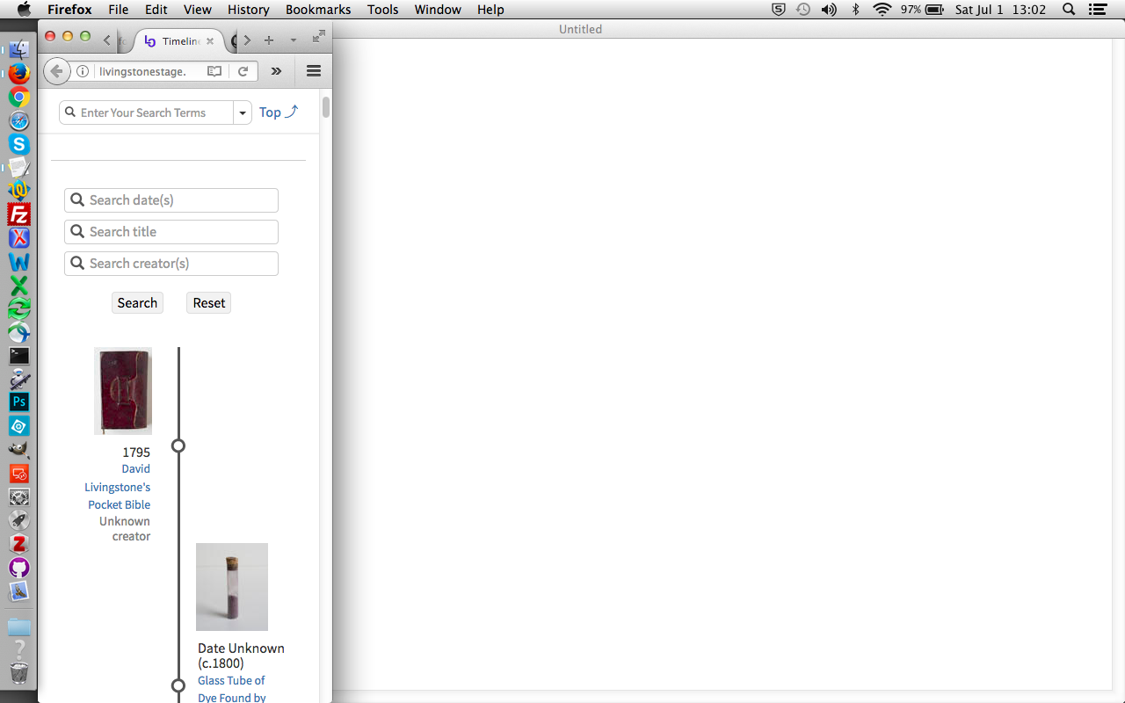Open the Firefox hamburger menu
The height and width of the screenshot is (703, 1125).
click(314, 71)
